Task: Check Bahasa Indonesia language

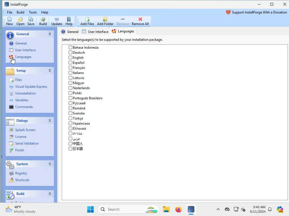Action: point(70,47)
